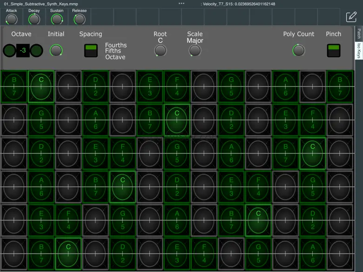Screen dimensions: 363x272
Task: Play the F 4 key in the fifth row
Action: tap(68, 220)
